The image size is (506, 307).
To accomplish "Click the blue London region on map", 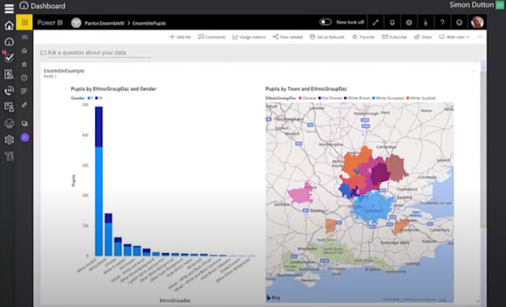I will (373, 207).
